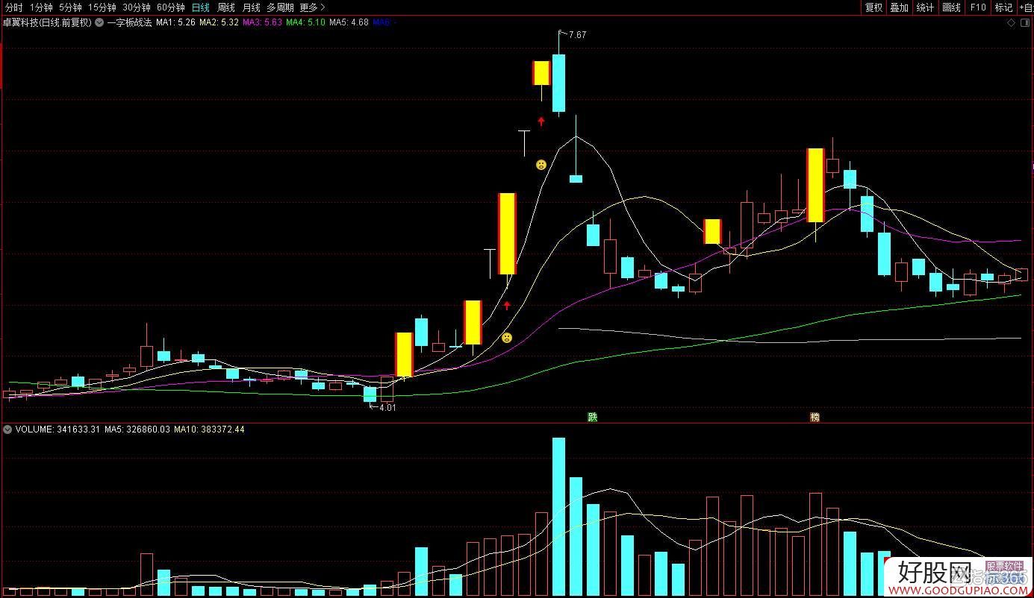Open the indicator dropdown beside 卓翼科技 title
This screenshot has width=1034, height=598.
click(x=99, y=23)
